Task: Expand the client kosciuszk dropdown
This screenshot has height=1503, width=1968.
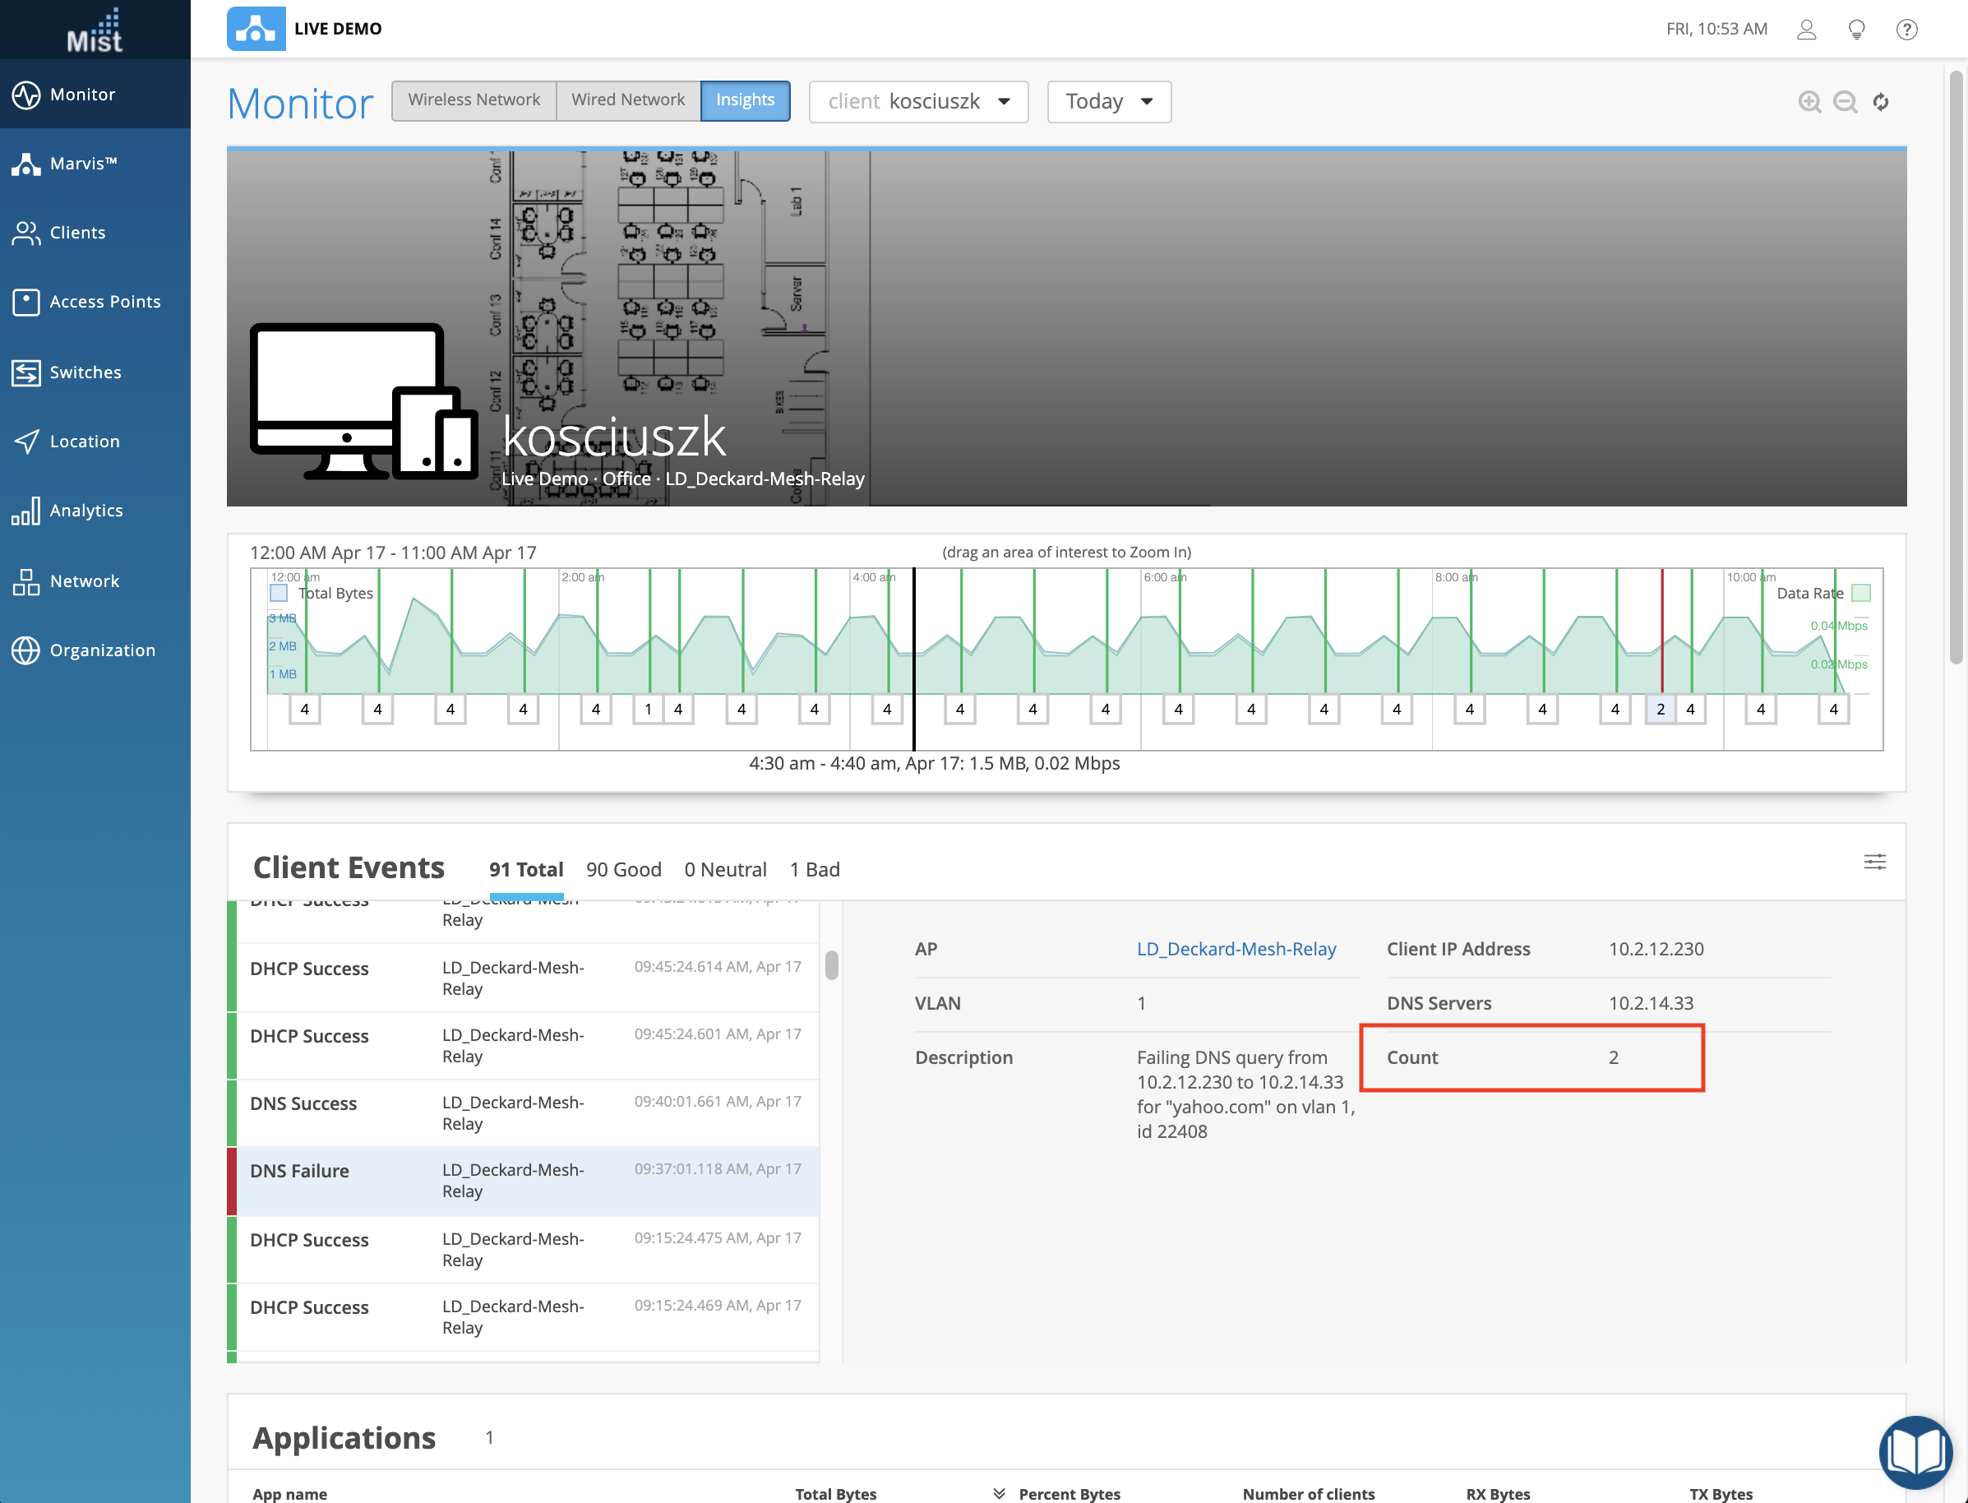Action: point(917,102)
